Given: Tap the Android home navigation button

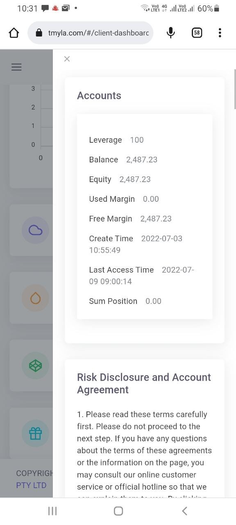Looking at the screenshot, I should point(118,511).
